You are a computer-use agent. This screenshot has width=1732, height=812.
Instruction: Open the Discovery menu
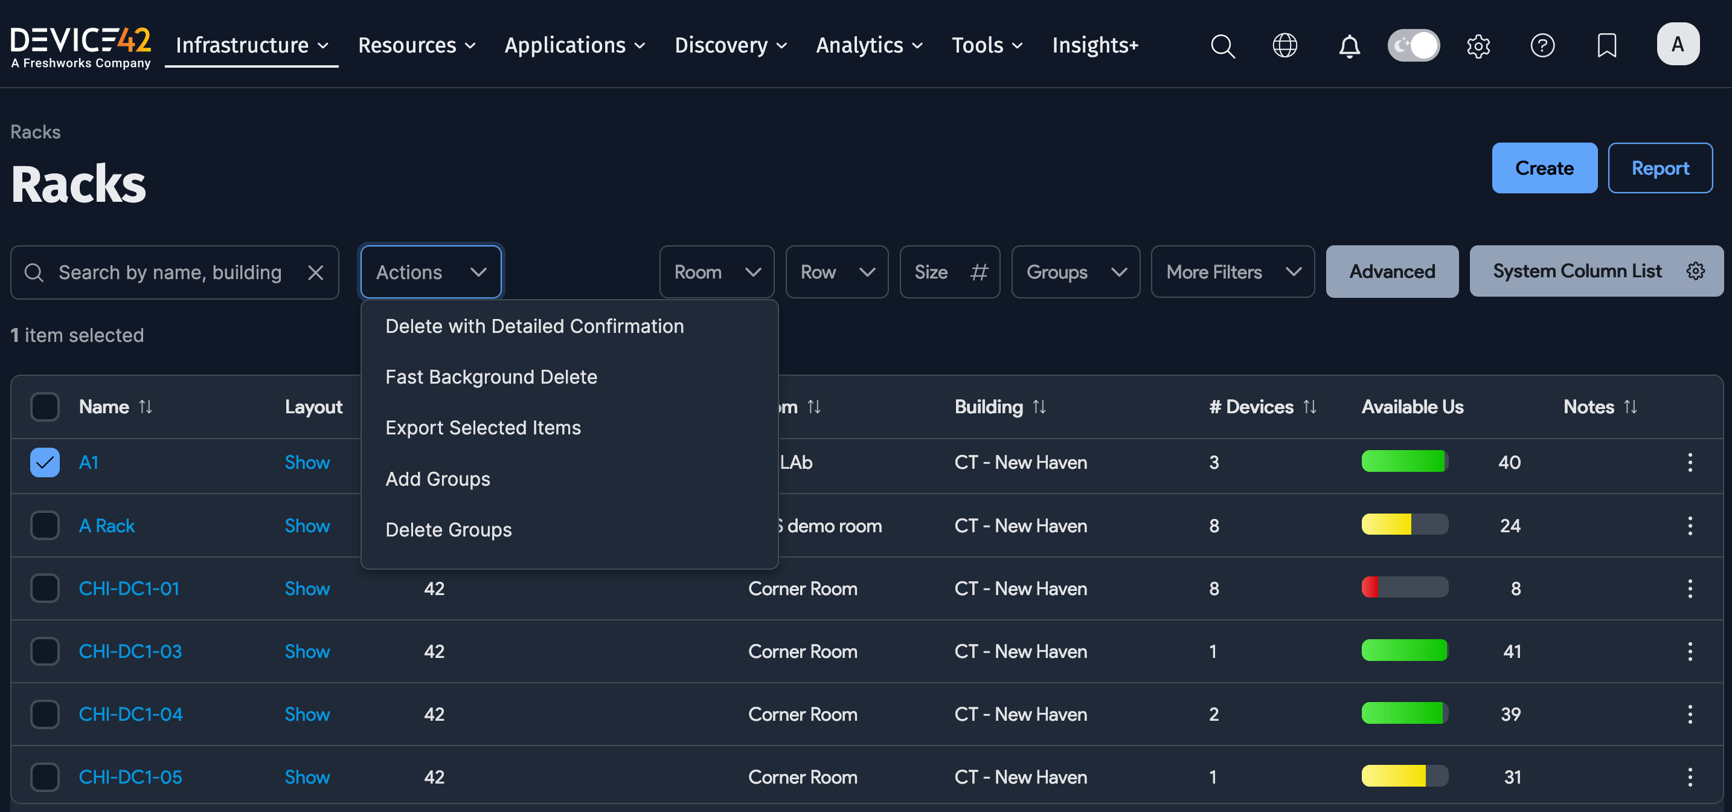[x=730, y=45]
